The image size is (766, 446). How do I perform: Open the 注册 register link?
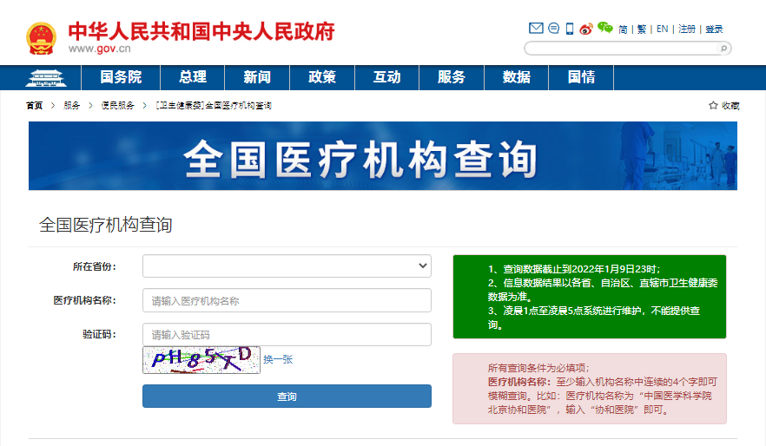tap(687, 30)
